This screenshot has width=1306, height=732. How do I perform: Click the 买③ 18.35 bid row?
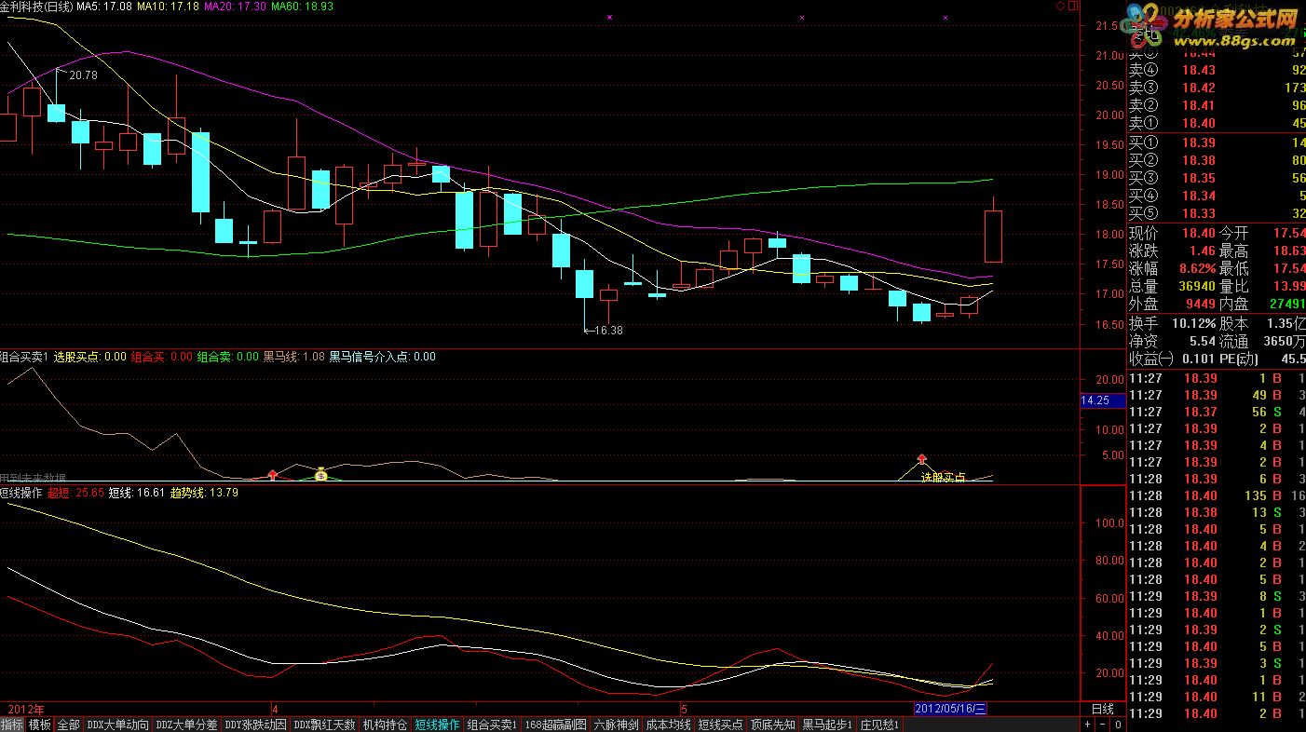1217,178
